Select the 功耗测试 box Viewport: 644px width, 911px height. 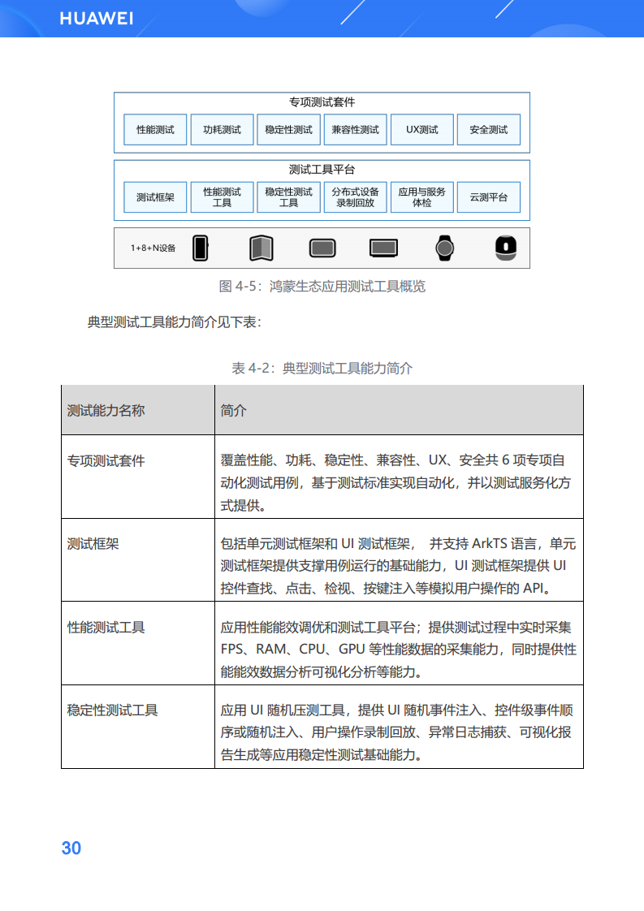click(x=222, y=130)
